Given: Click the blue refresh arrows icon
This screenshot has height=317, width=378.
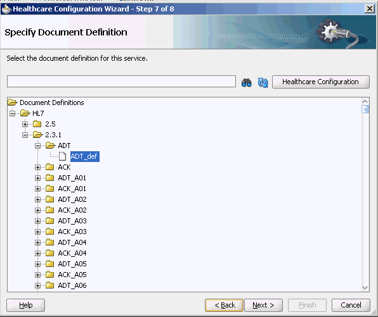Looking at the screenshot, I should pyautogui.click(x=263, y=82).
